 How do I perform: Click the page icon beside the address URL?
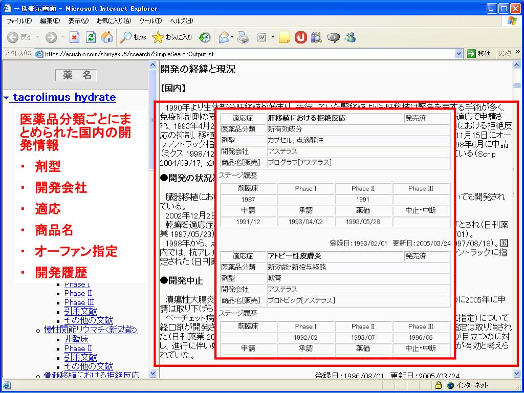pyautogui.click(x=39, y=54)
